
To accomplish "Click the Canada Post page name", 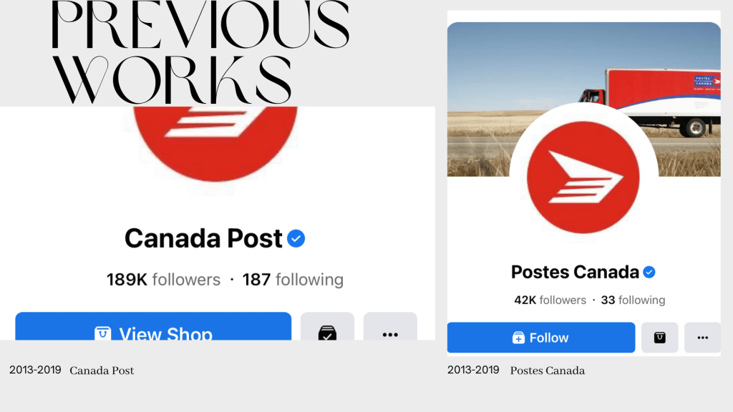I will click(x=204, y=238).
